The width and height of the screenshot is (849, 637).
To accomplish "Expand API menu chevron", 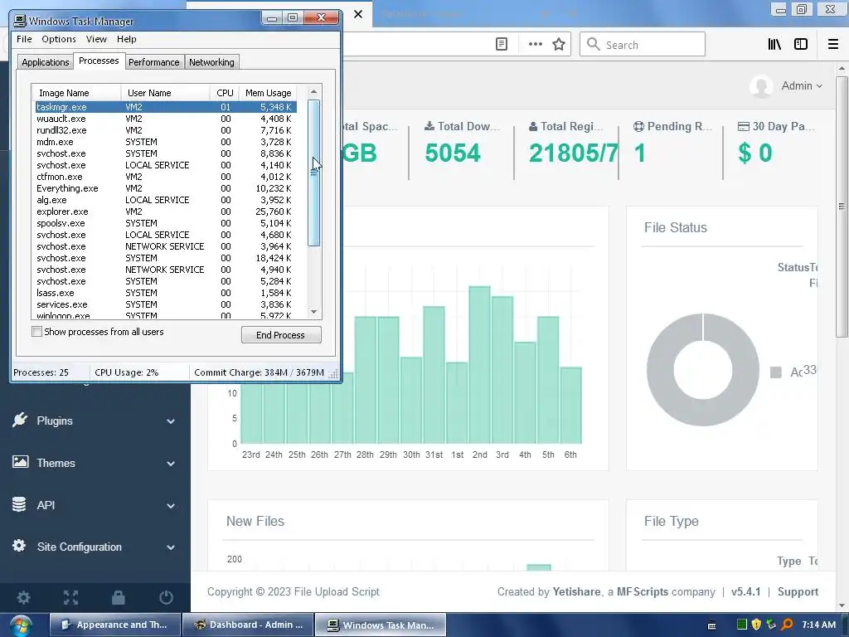I will (x=171, y=505).
